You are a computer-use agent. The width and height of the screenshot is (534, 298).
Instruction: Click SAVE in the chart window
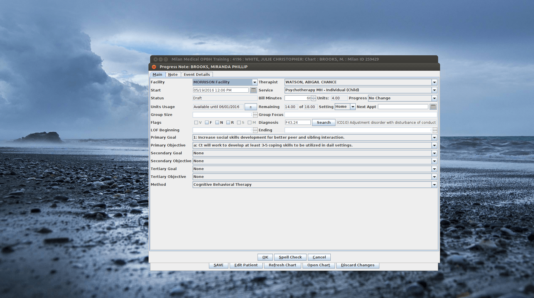218,265
